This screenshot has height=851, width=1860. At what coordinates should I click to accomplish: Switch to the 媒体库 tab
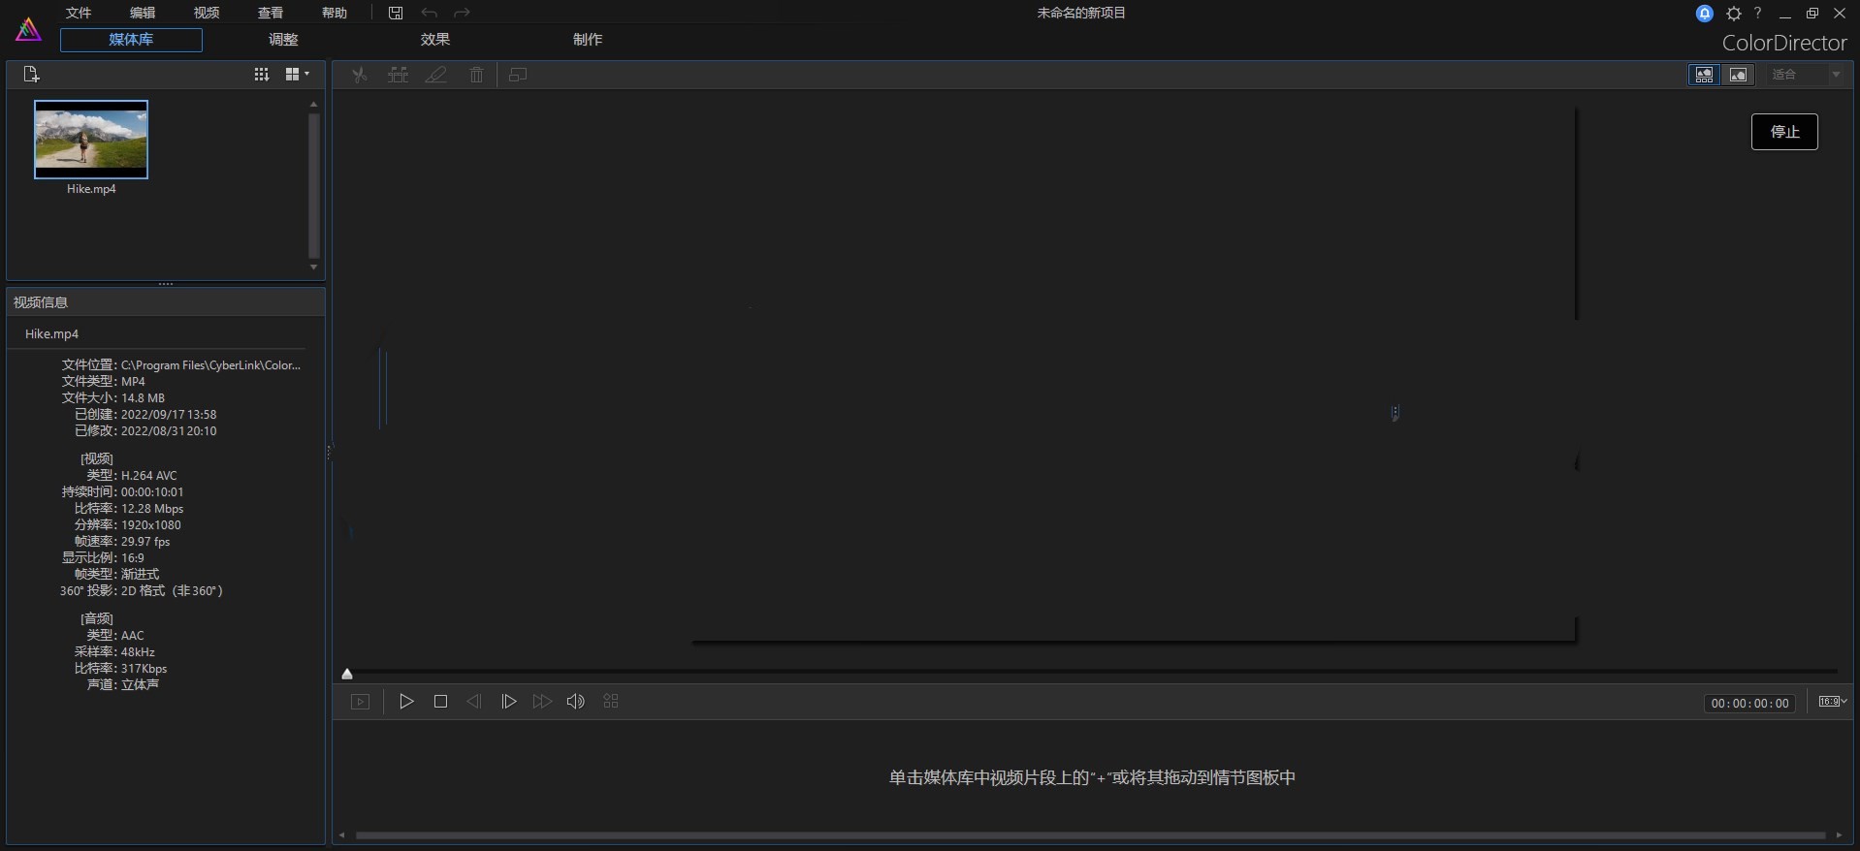131,40
